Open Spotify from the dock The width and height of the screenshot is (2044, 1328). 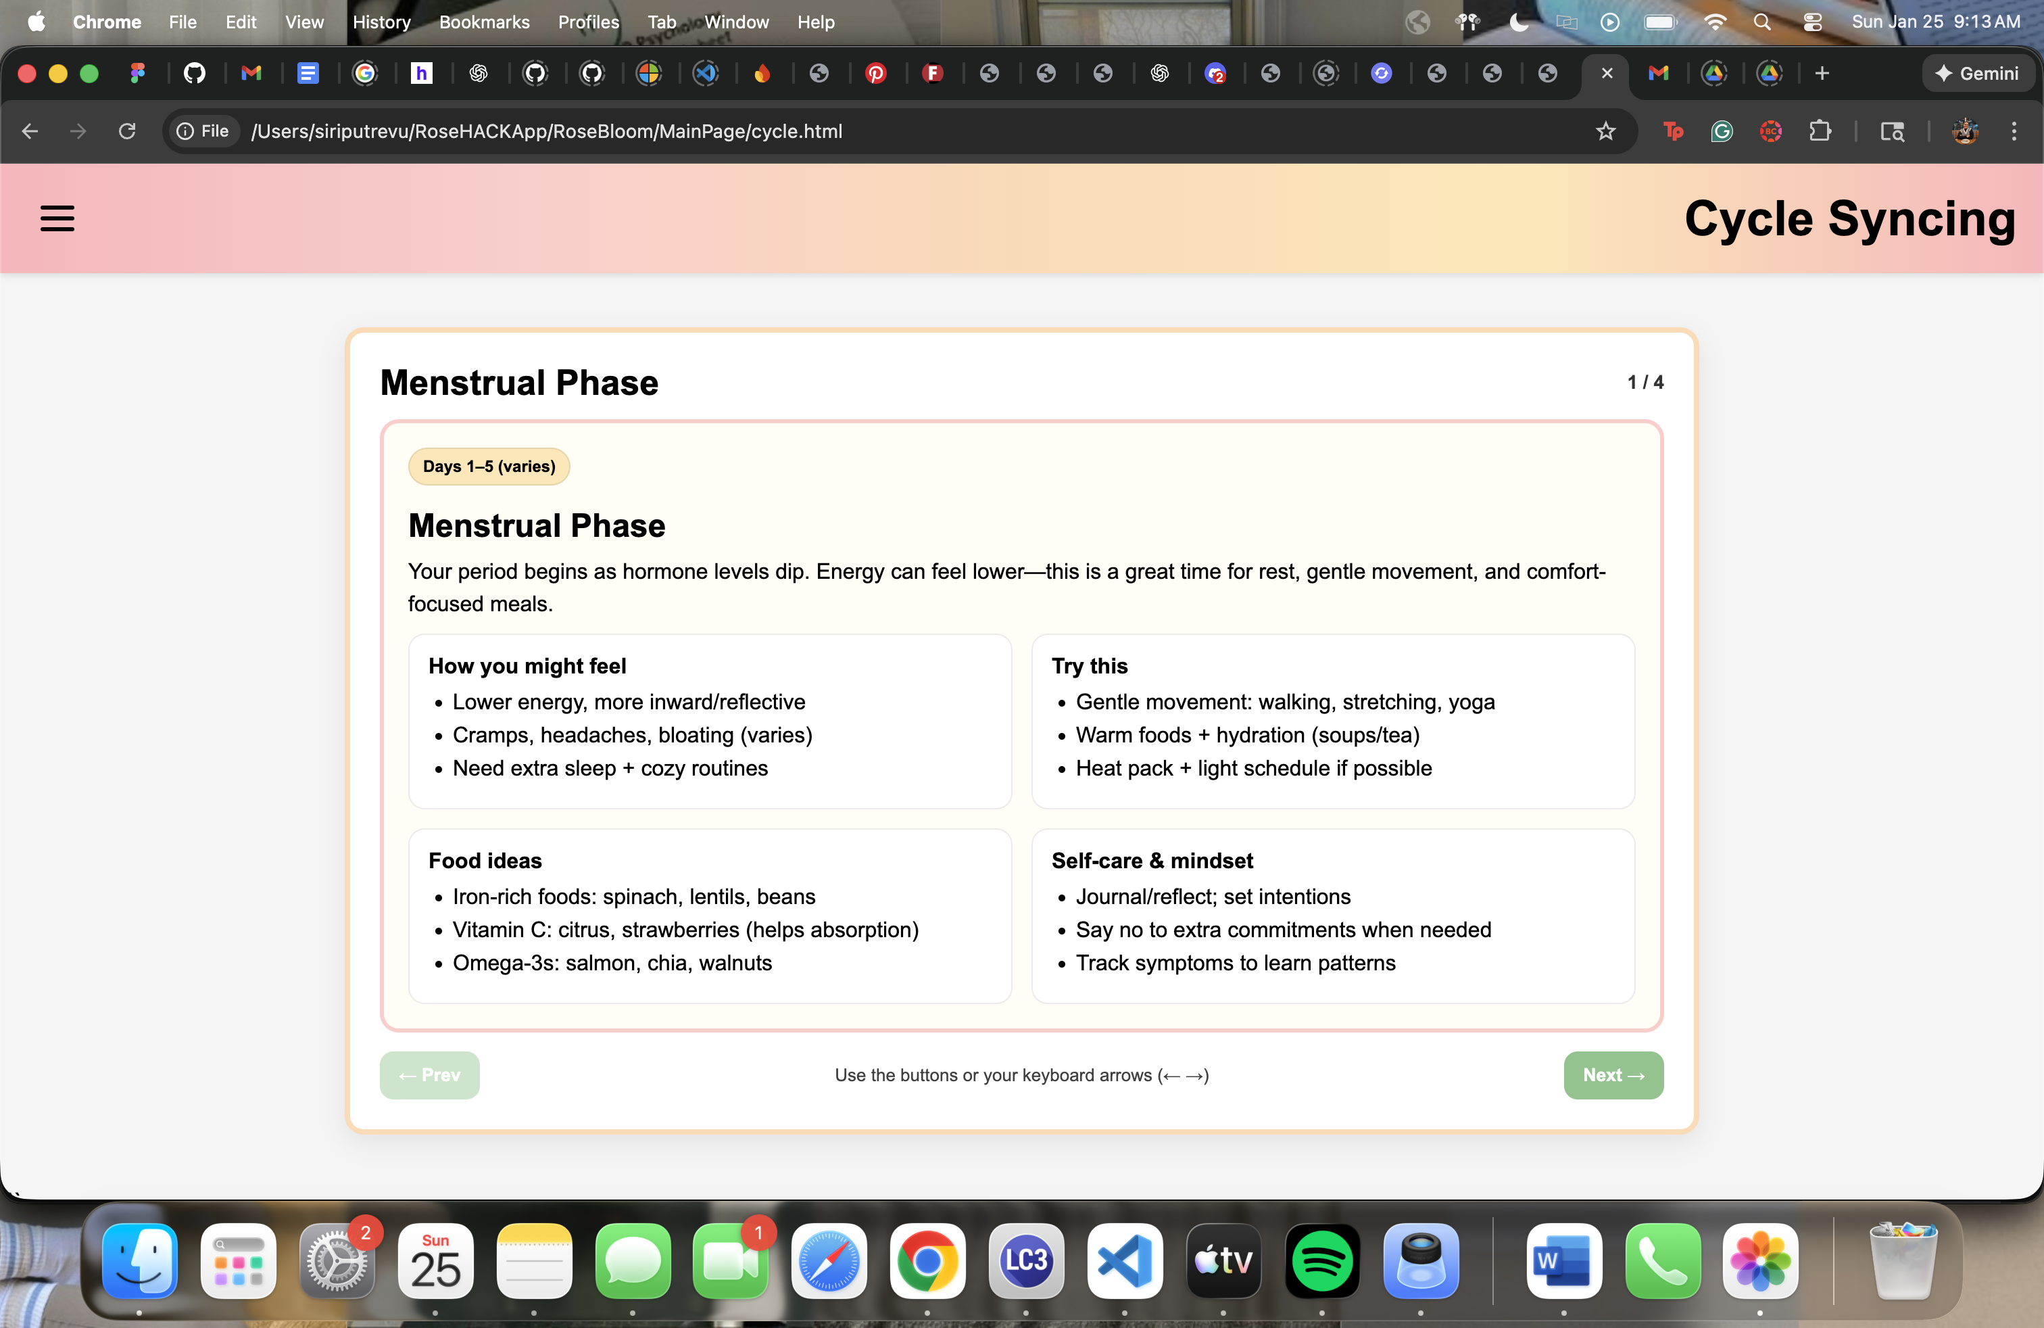(x=1321, y=1260)
